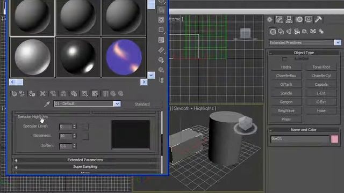
Task: Toggle checkered Background for sample slot
Action: pos(161,20)
